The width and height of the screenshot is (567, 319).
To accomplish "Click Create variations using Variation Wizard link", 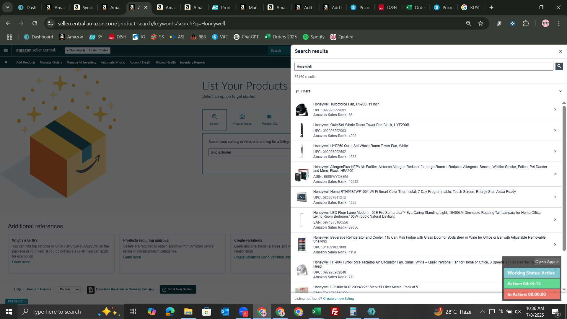I will 262,257.
